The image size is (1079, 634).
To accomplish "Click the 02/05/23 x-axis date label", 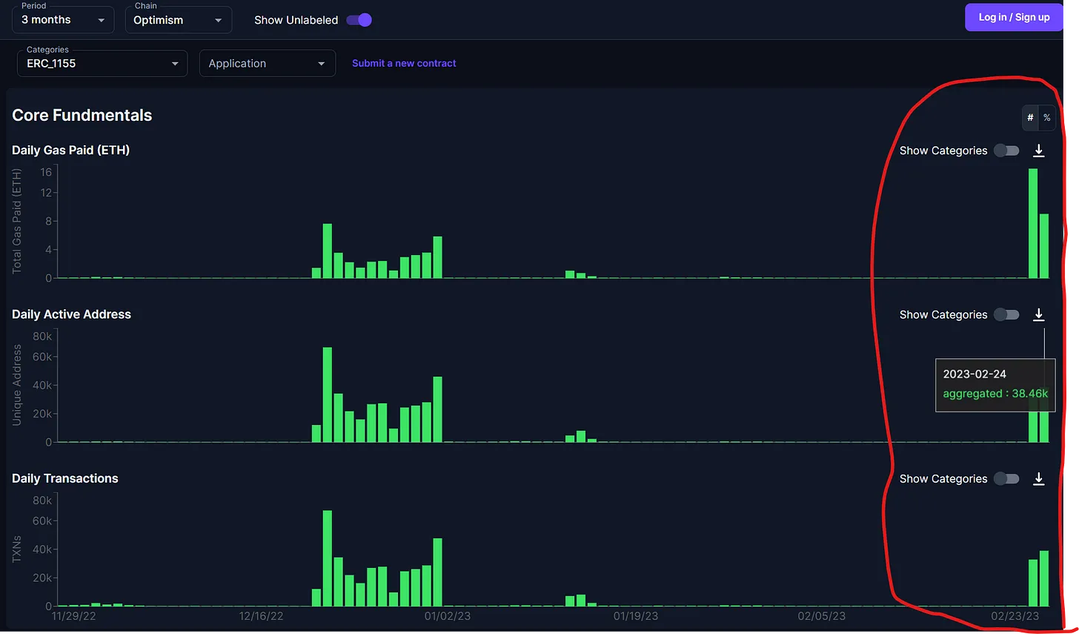I will (822, 616).
